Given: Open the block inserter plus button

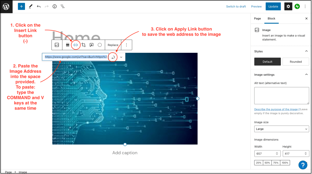Looking at the screenshot, I should (x=21, y=6).
